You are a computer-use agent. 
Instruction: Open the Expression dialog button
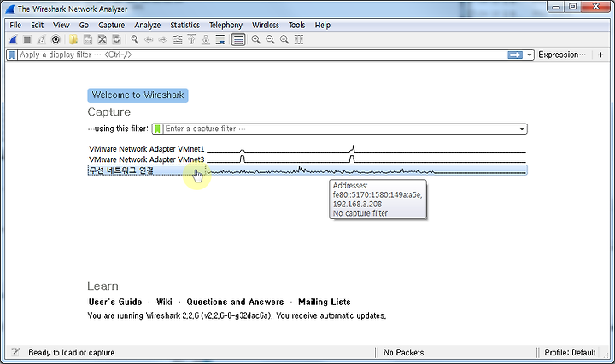562,55
